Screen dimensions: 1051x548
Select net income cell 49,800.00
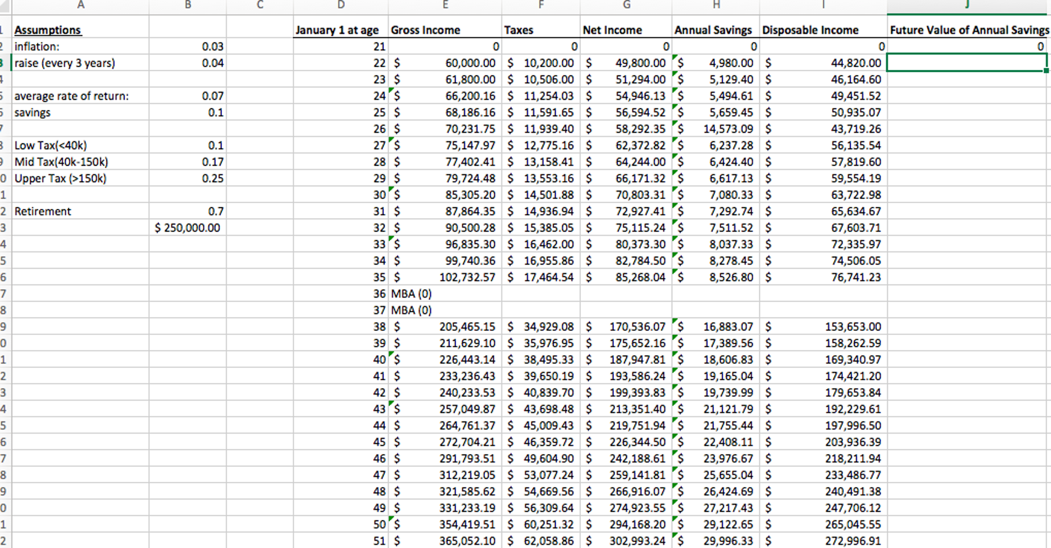coord(626,63)
